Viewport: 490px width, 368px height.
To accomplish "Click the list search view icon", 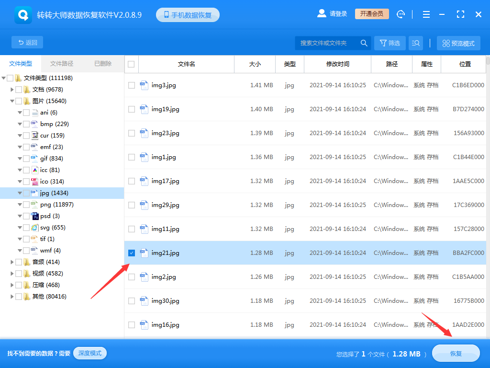I will tap(415, 43).
